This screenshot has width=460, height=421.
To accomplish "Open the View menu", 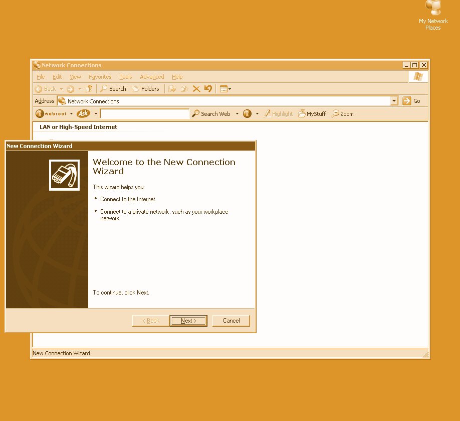I will (x=75, y=77).
